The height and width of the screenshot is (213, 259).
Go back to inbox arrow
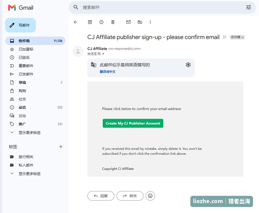(75, 22)
